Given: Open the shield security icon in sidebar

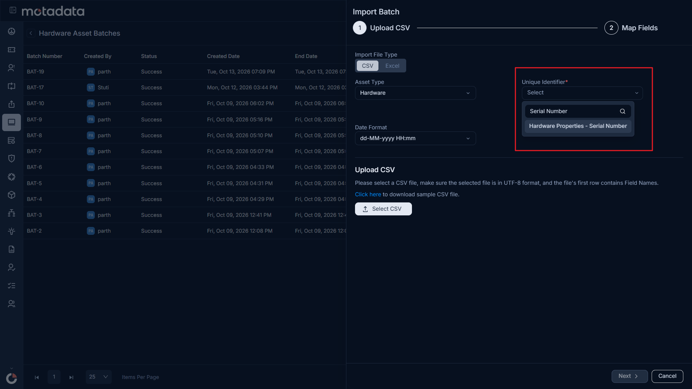Looking at the screenshot, I should click(x=12, y=158).
